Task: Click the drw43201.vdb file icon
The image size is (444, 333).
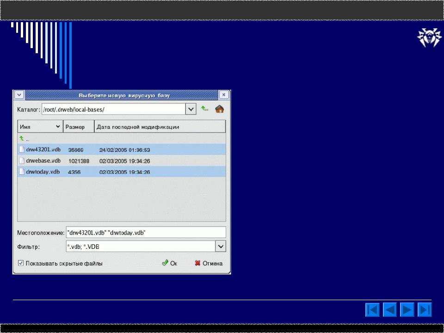Action: 22,149
